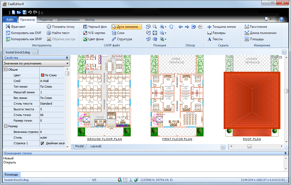Click the Команда command input field
The image size is (291, 185).
tap(151, 174)
